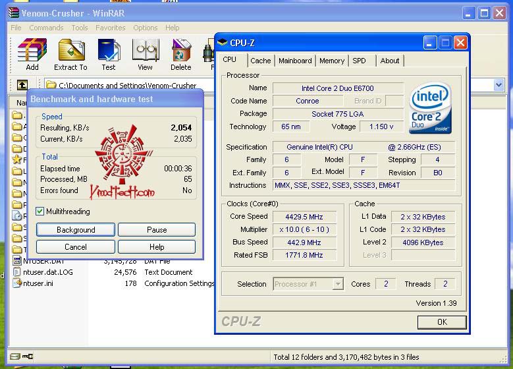This screenshot has height=369, width=513.
Task: Switch to the Cache tab in CPU-Z
Action: [261, 61]
